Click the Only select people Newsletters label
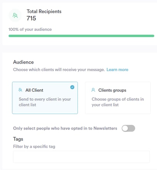157x170 pixels. [x=65, y=128]
